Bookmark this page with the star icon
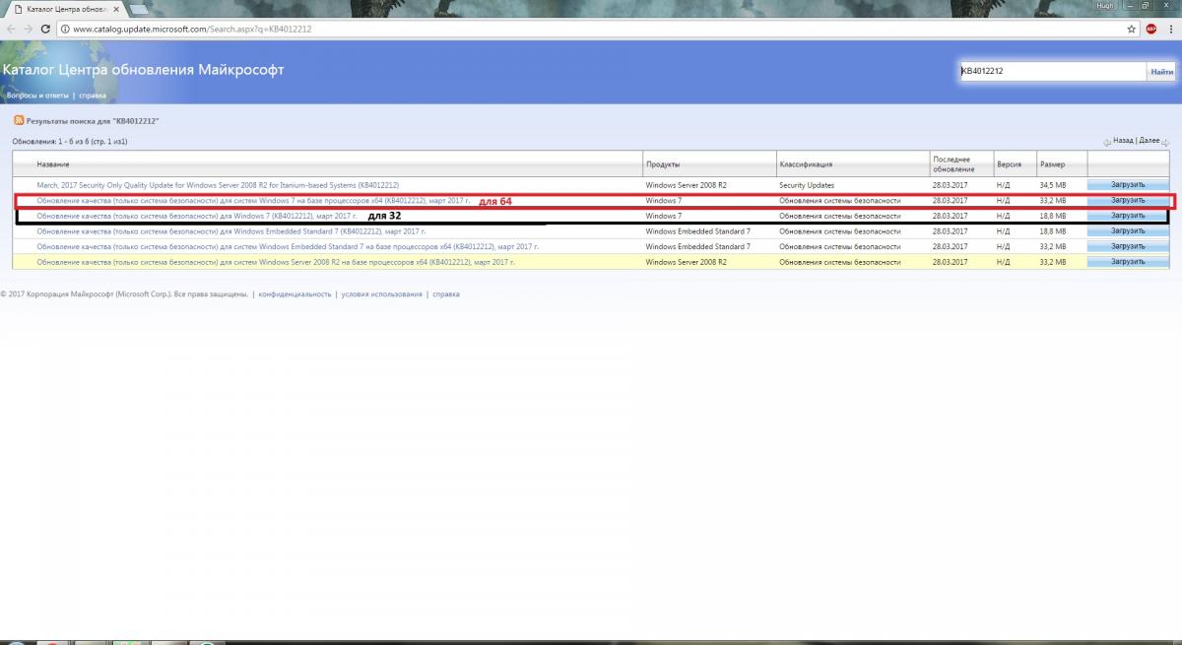The image size is (1182, 645). (1131, 29)
